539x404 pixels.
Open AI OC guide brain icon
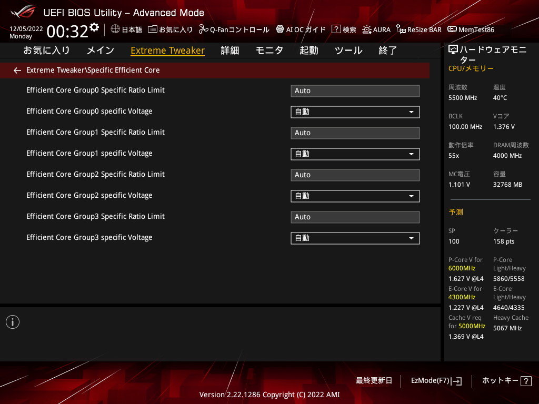click(280, 29)
